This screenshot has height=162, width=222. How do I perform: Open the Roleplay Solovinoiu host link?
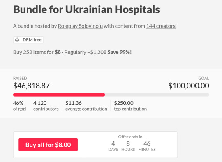click(80, 26)
